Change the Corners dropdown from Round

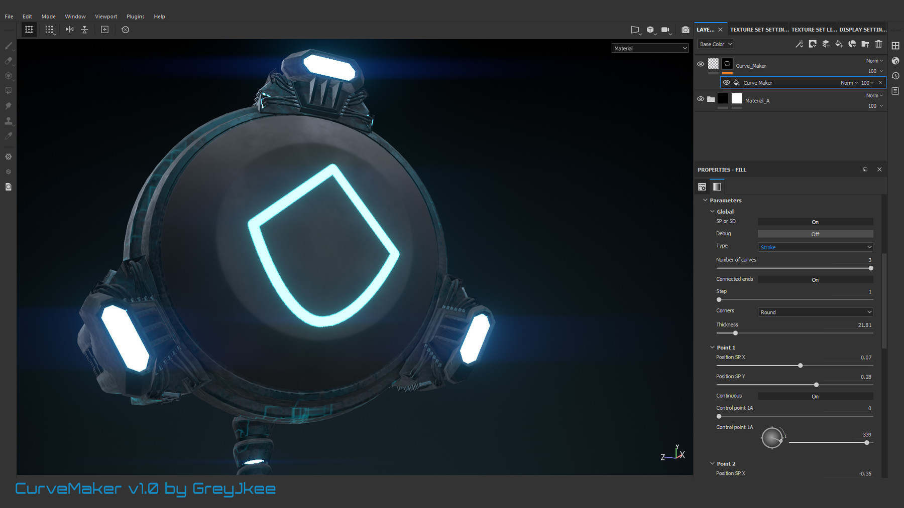coord(815,311)
